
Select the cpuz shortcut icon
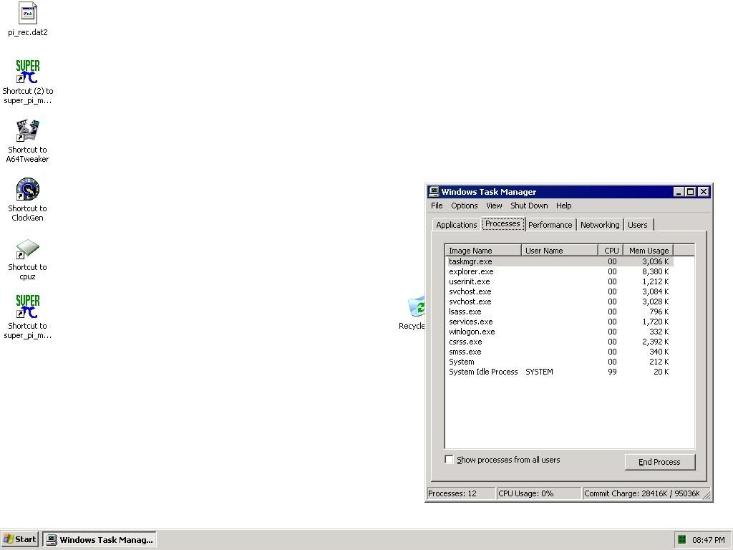(28, 249)
